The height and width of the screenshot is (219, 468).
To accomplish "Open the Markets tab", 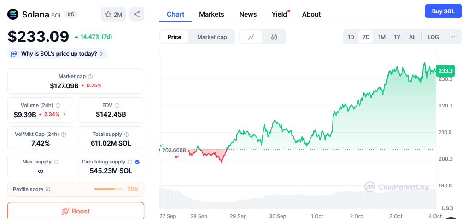I will [x=211, y=14].
